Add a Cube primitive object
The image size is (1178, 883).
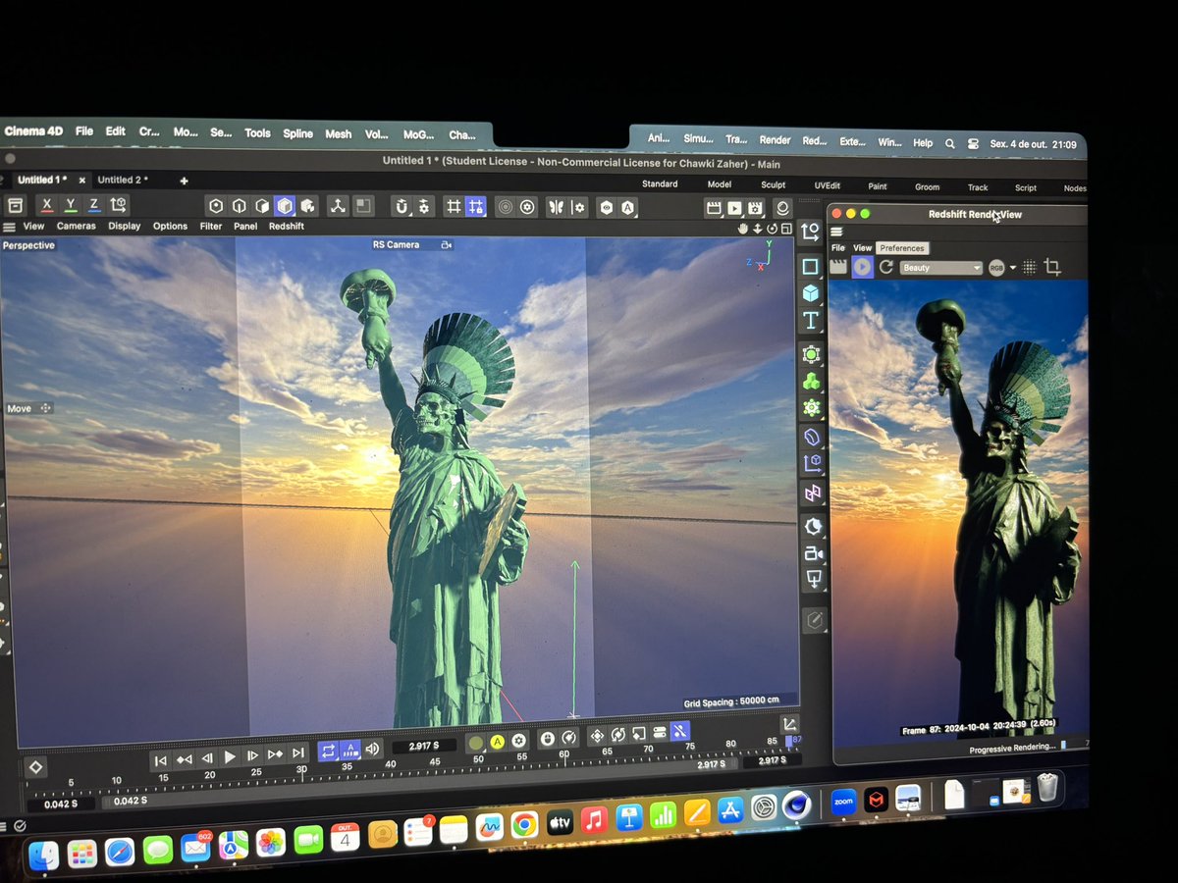(811, 293)
